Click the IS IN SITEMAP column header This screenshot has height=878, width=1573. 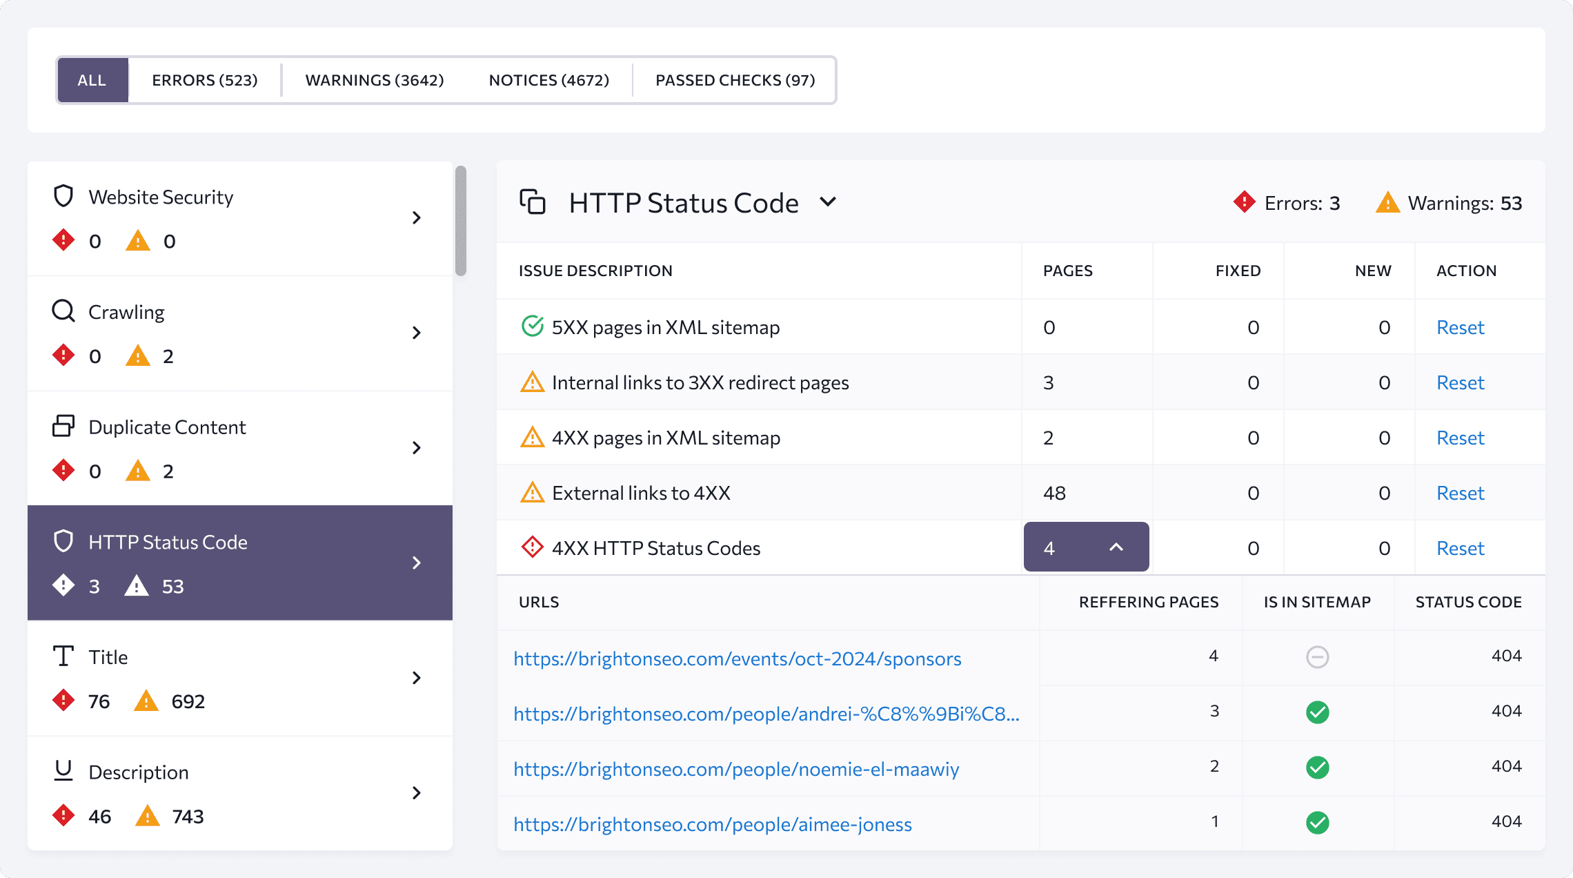(1317, 602)
